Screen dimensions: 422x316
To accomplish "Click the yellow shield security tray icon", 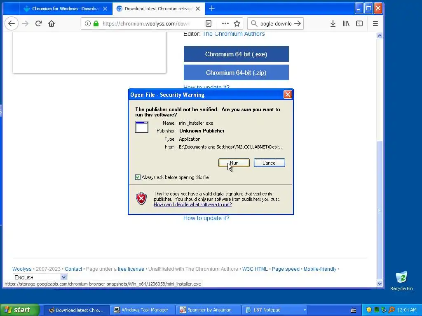I will 369,310.
